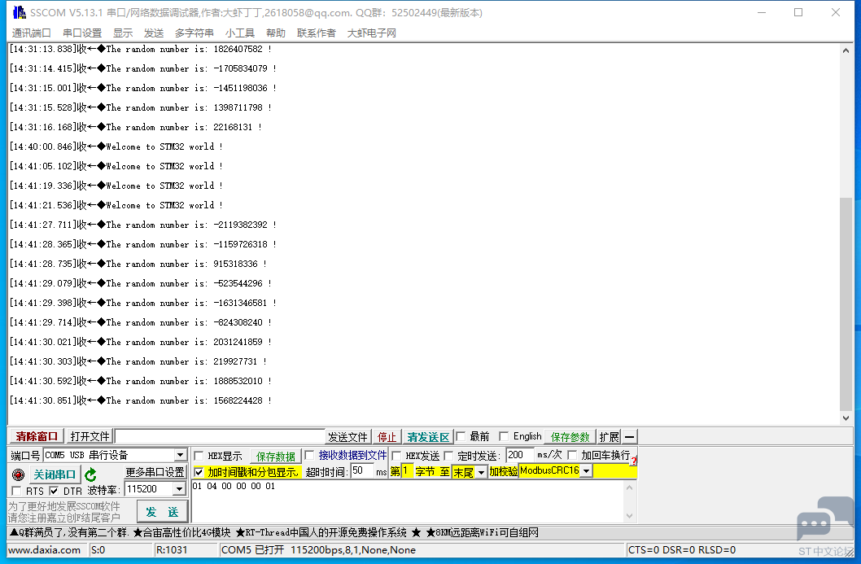The image size is (861, 564).
Task: Open the 串口设置 menu
Action: 82,33
